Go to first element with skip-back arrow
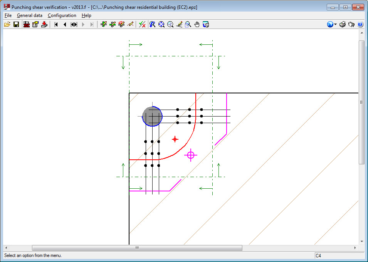Screen dimensions: 368x262 (56, 24)
